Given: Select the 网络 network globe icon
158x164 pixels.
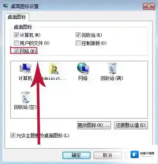Looking at the screenshot, I should pos(83,68).
